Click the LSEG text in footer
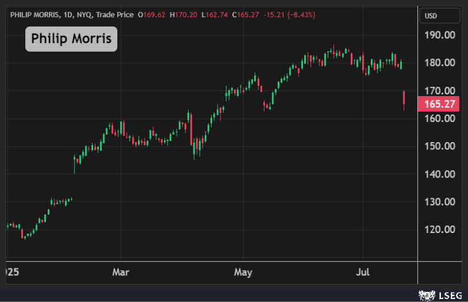 [x=449, y=294]
